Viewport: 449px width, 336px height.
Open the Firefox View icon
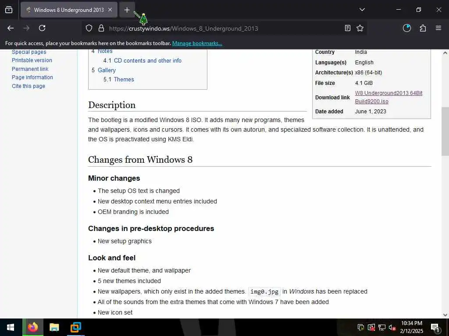pyautogui.click(x=9, y=10)
